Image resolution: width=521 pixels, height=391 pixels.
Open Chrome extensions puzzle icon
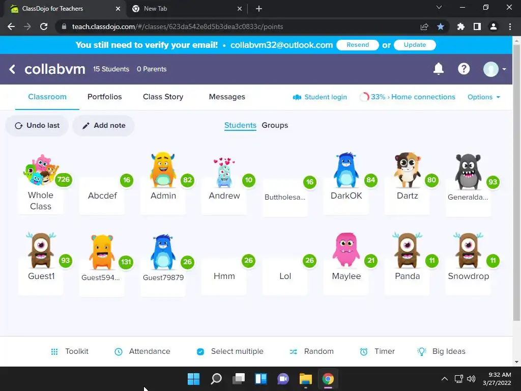(460, 26)
